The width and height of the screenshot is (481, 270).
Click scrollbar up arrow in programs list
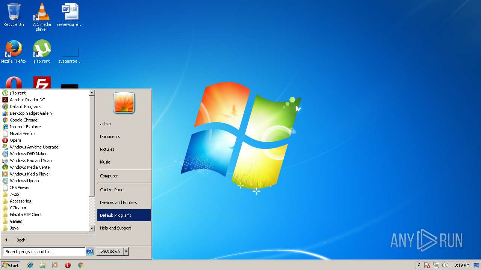coord(92,93)
